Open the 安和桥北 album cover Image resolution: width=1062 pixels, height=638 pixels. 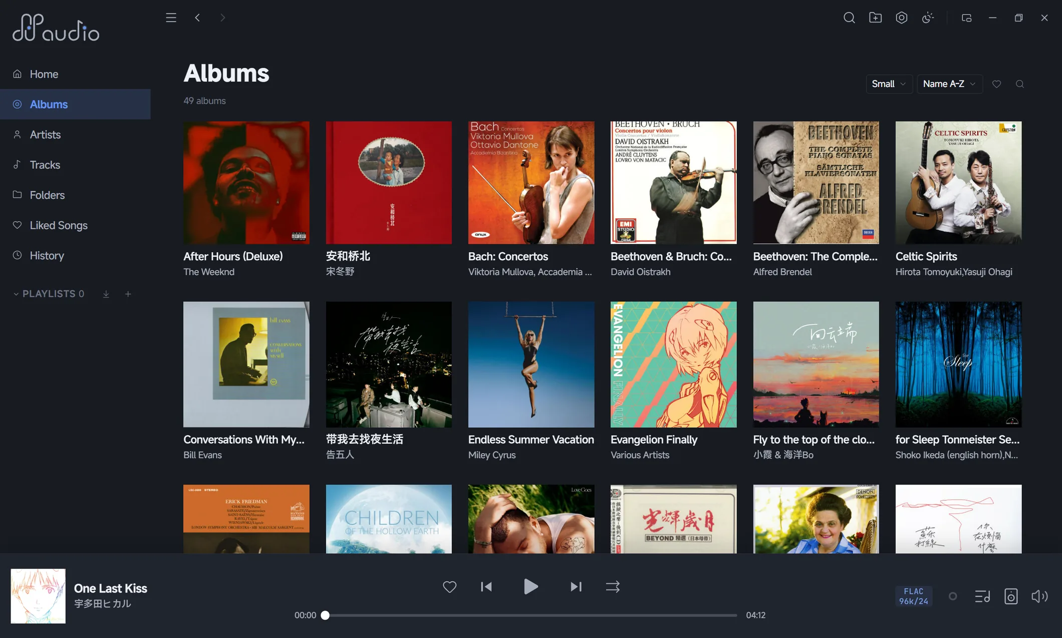click(389, 183)
